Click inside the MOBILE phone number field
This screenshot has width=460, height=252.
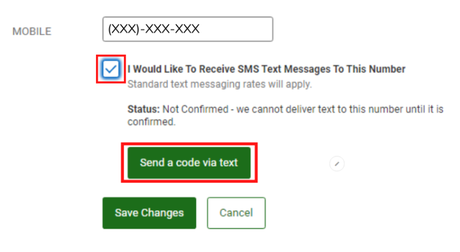188,29
